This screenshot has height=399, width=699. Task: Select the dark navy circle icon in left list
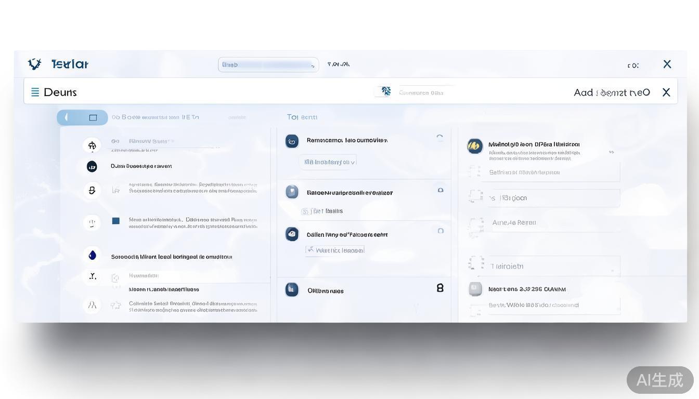pyautogui.click(x=92, y=166)
